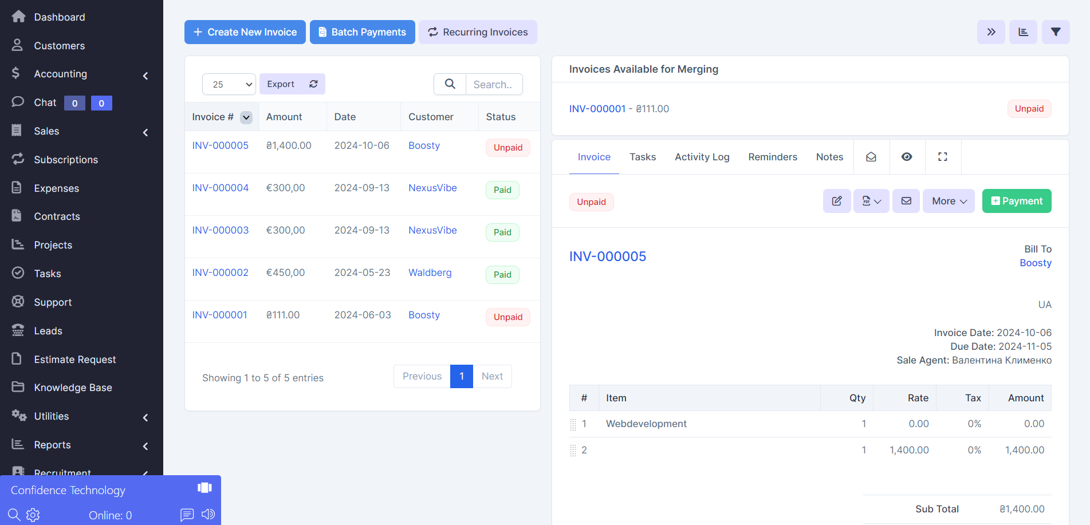
Task: Toggle the Invoice # column sort arrow
Action: (x=246, y=117)
